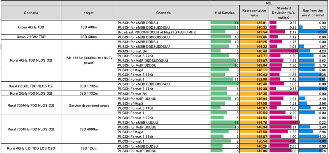The image size is (329, 154).
Task: Select the Standard Deviation header cell
Action: click(x=283, y=13)
